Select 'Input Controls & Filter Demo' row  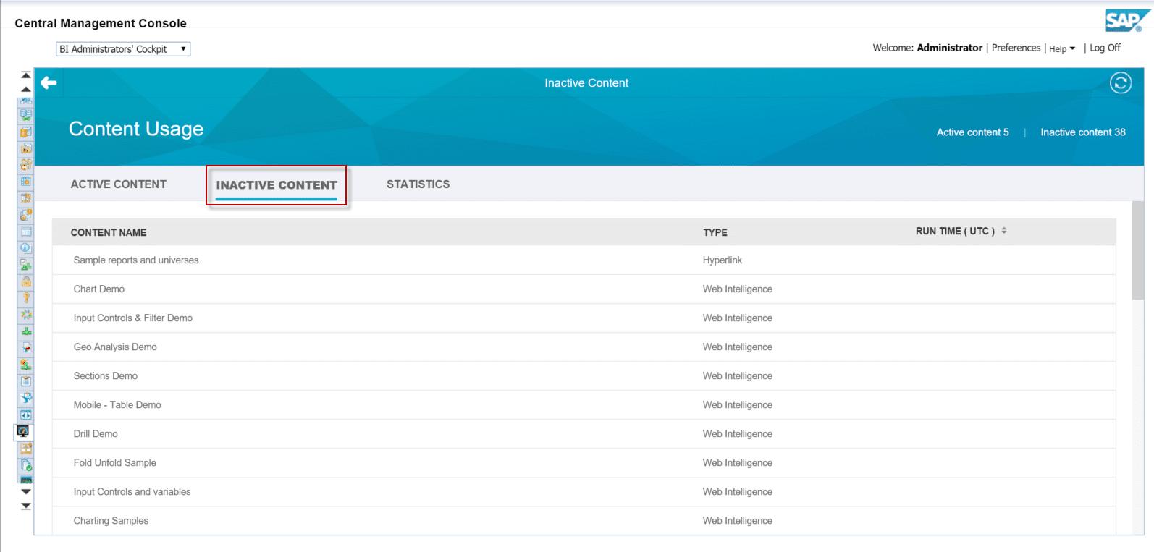click(584, 318)
